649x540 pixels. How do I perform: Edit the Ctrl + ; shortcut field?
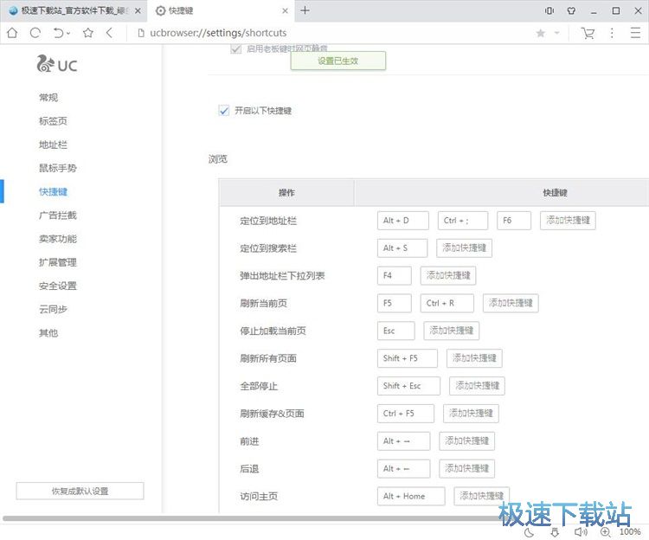(463, 221)
